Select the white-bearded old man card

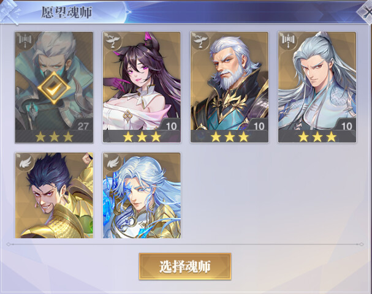point(229,88)
